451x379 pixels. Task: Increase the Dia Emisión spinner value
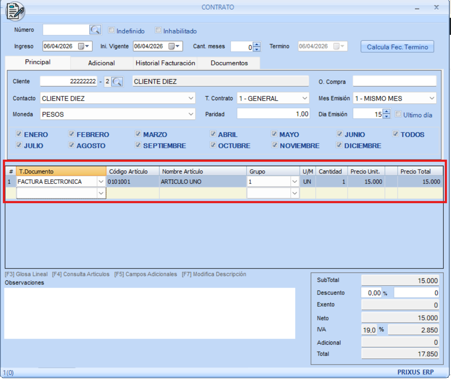coord(386,112)
